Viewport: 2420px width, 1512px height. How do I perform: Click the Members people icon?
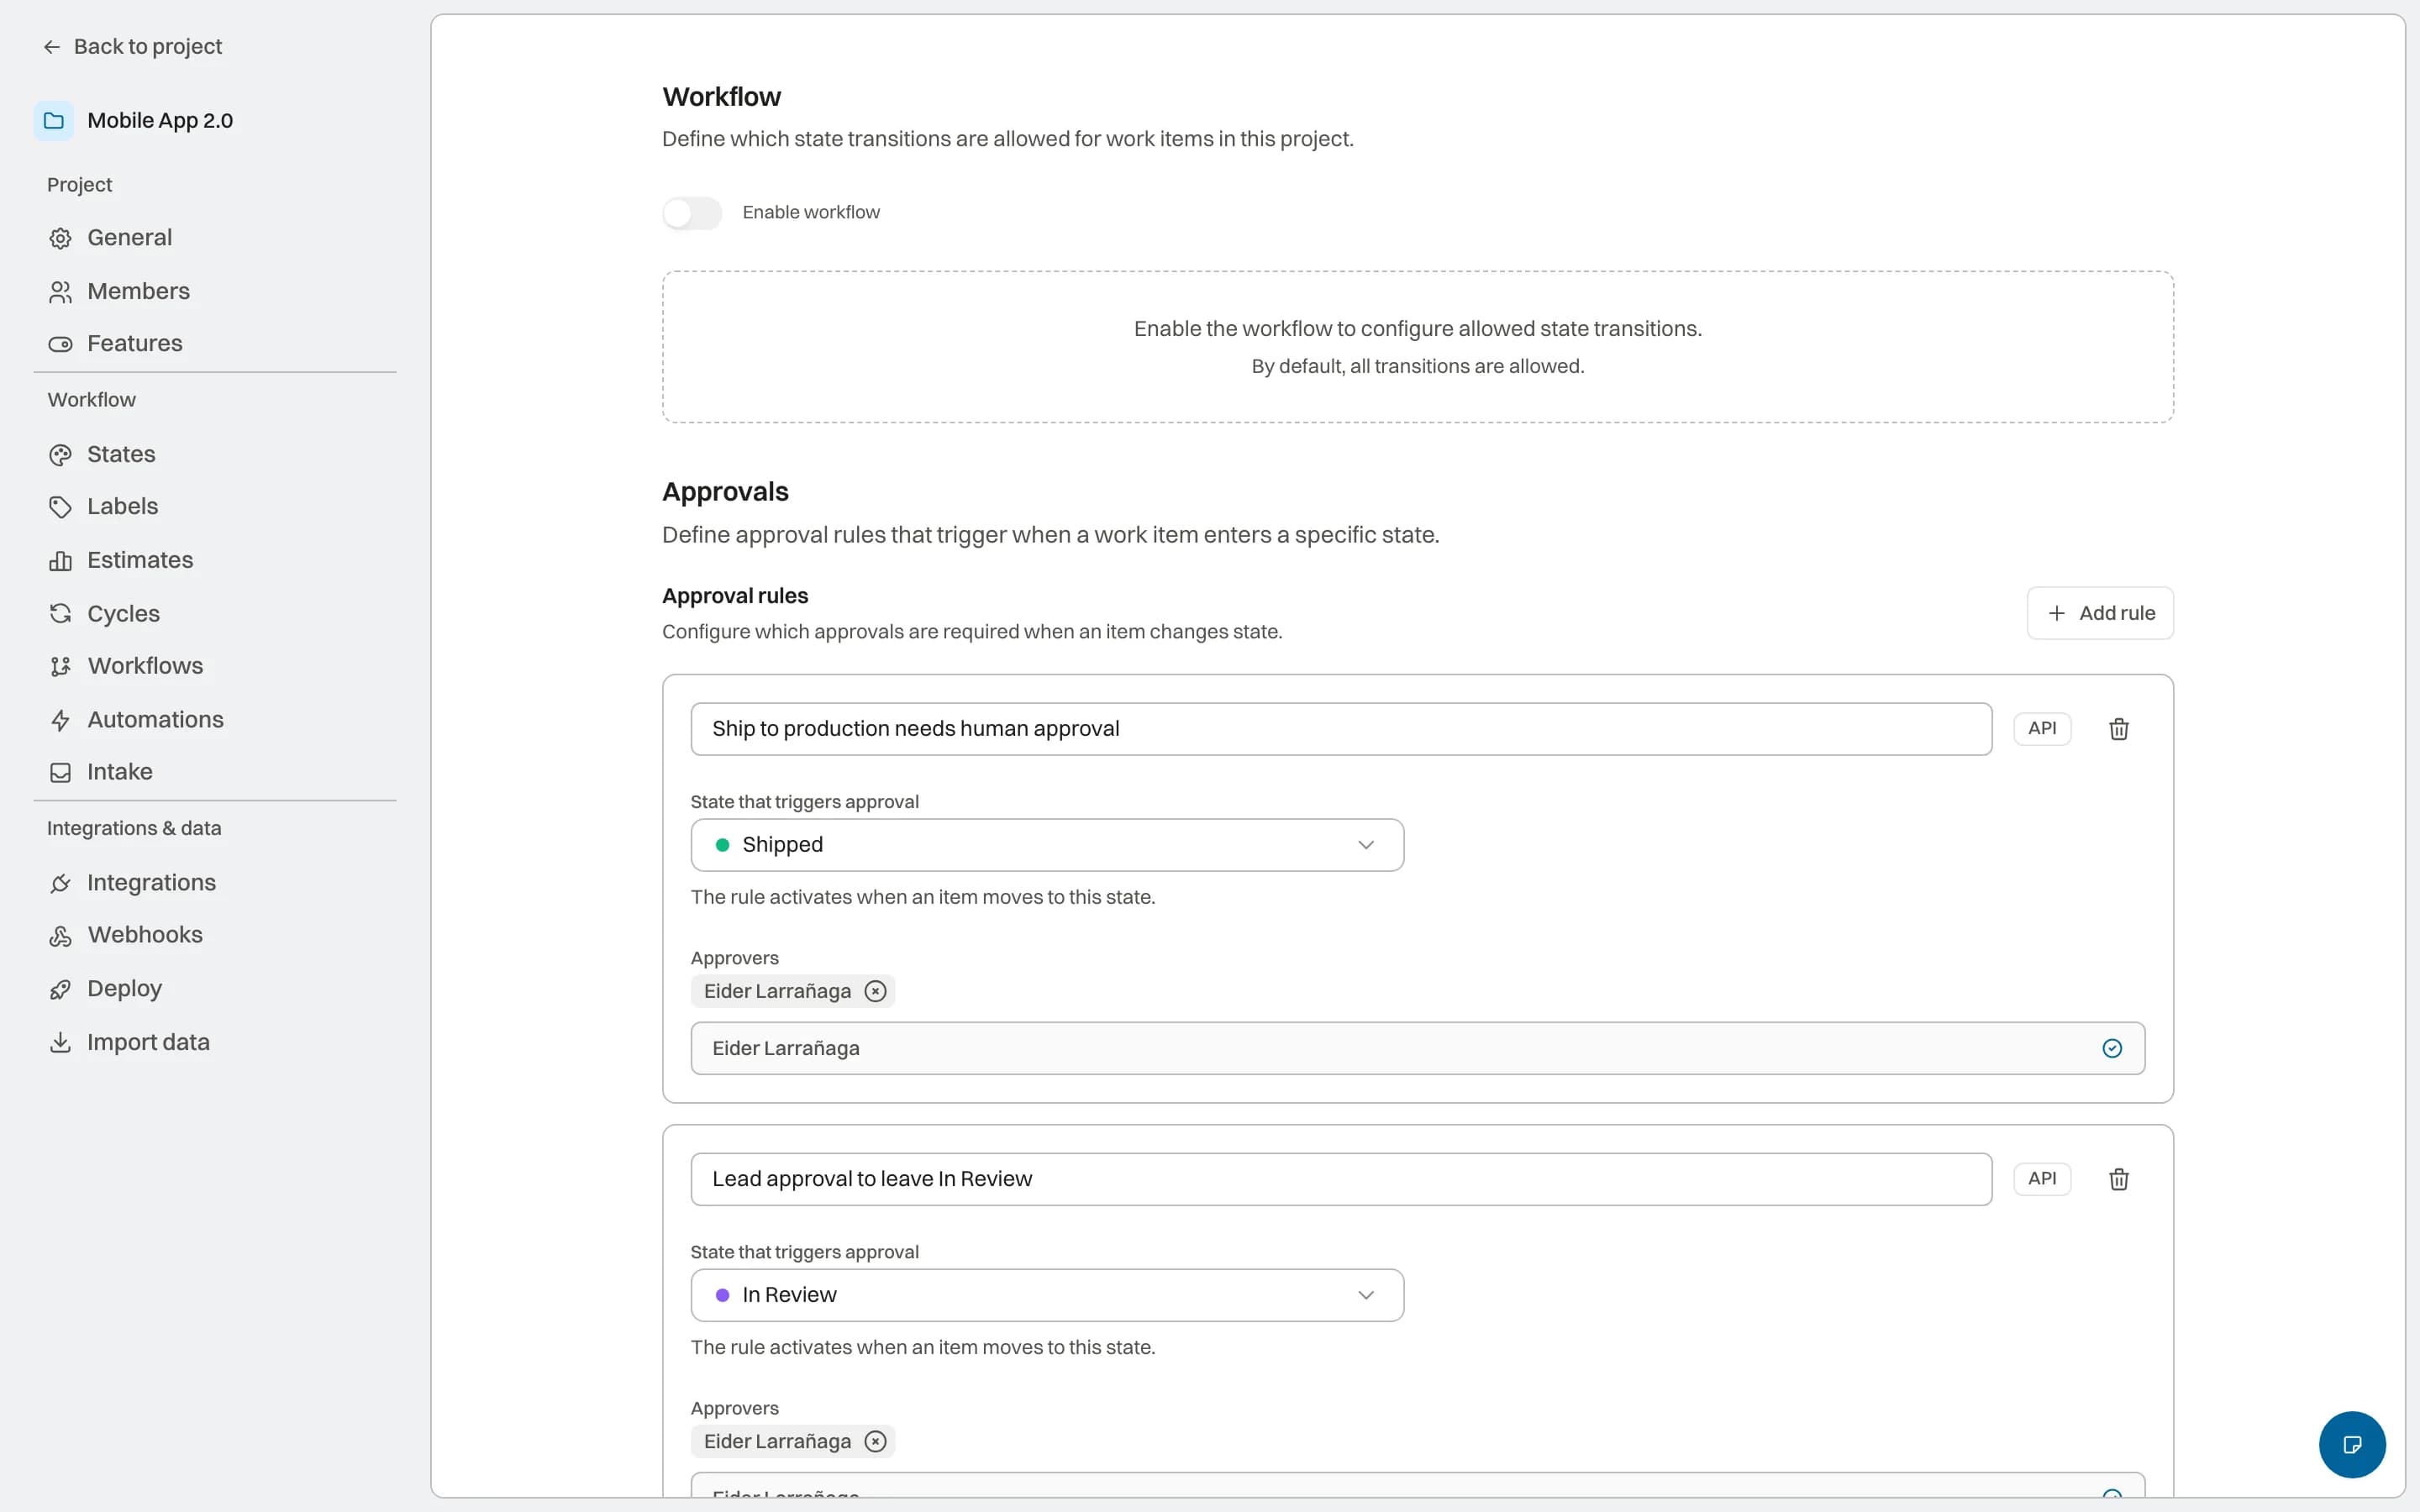pos(61,292)
